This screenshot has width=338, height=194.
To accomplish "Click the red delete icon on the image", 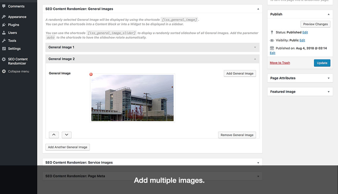I will (91, 74).
